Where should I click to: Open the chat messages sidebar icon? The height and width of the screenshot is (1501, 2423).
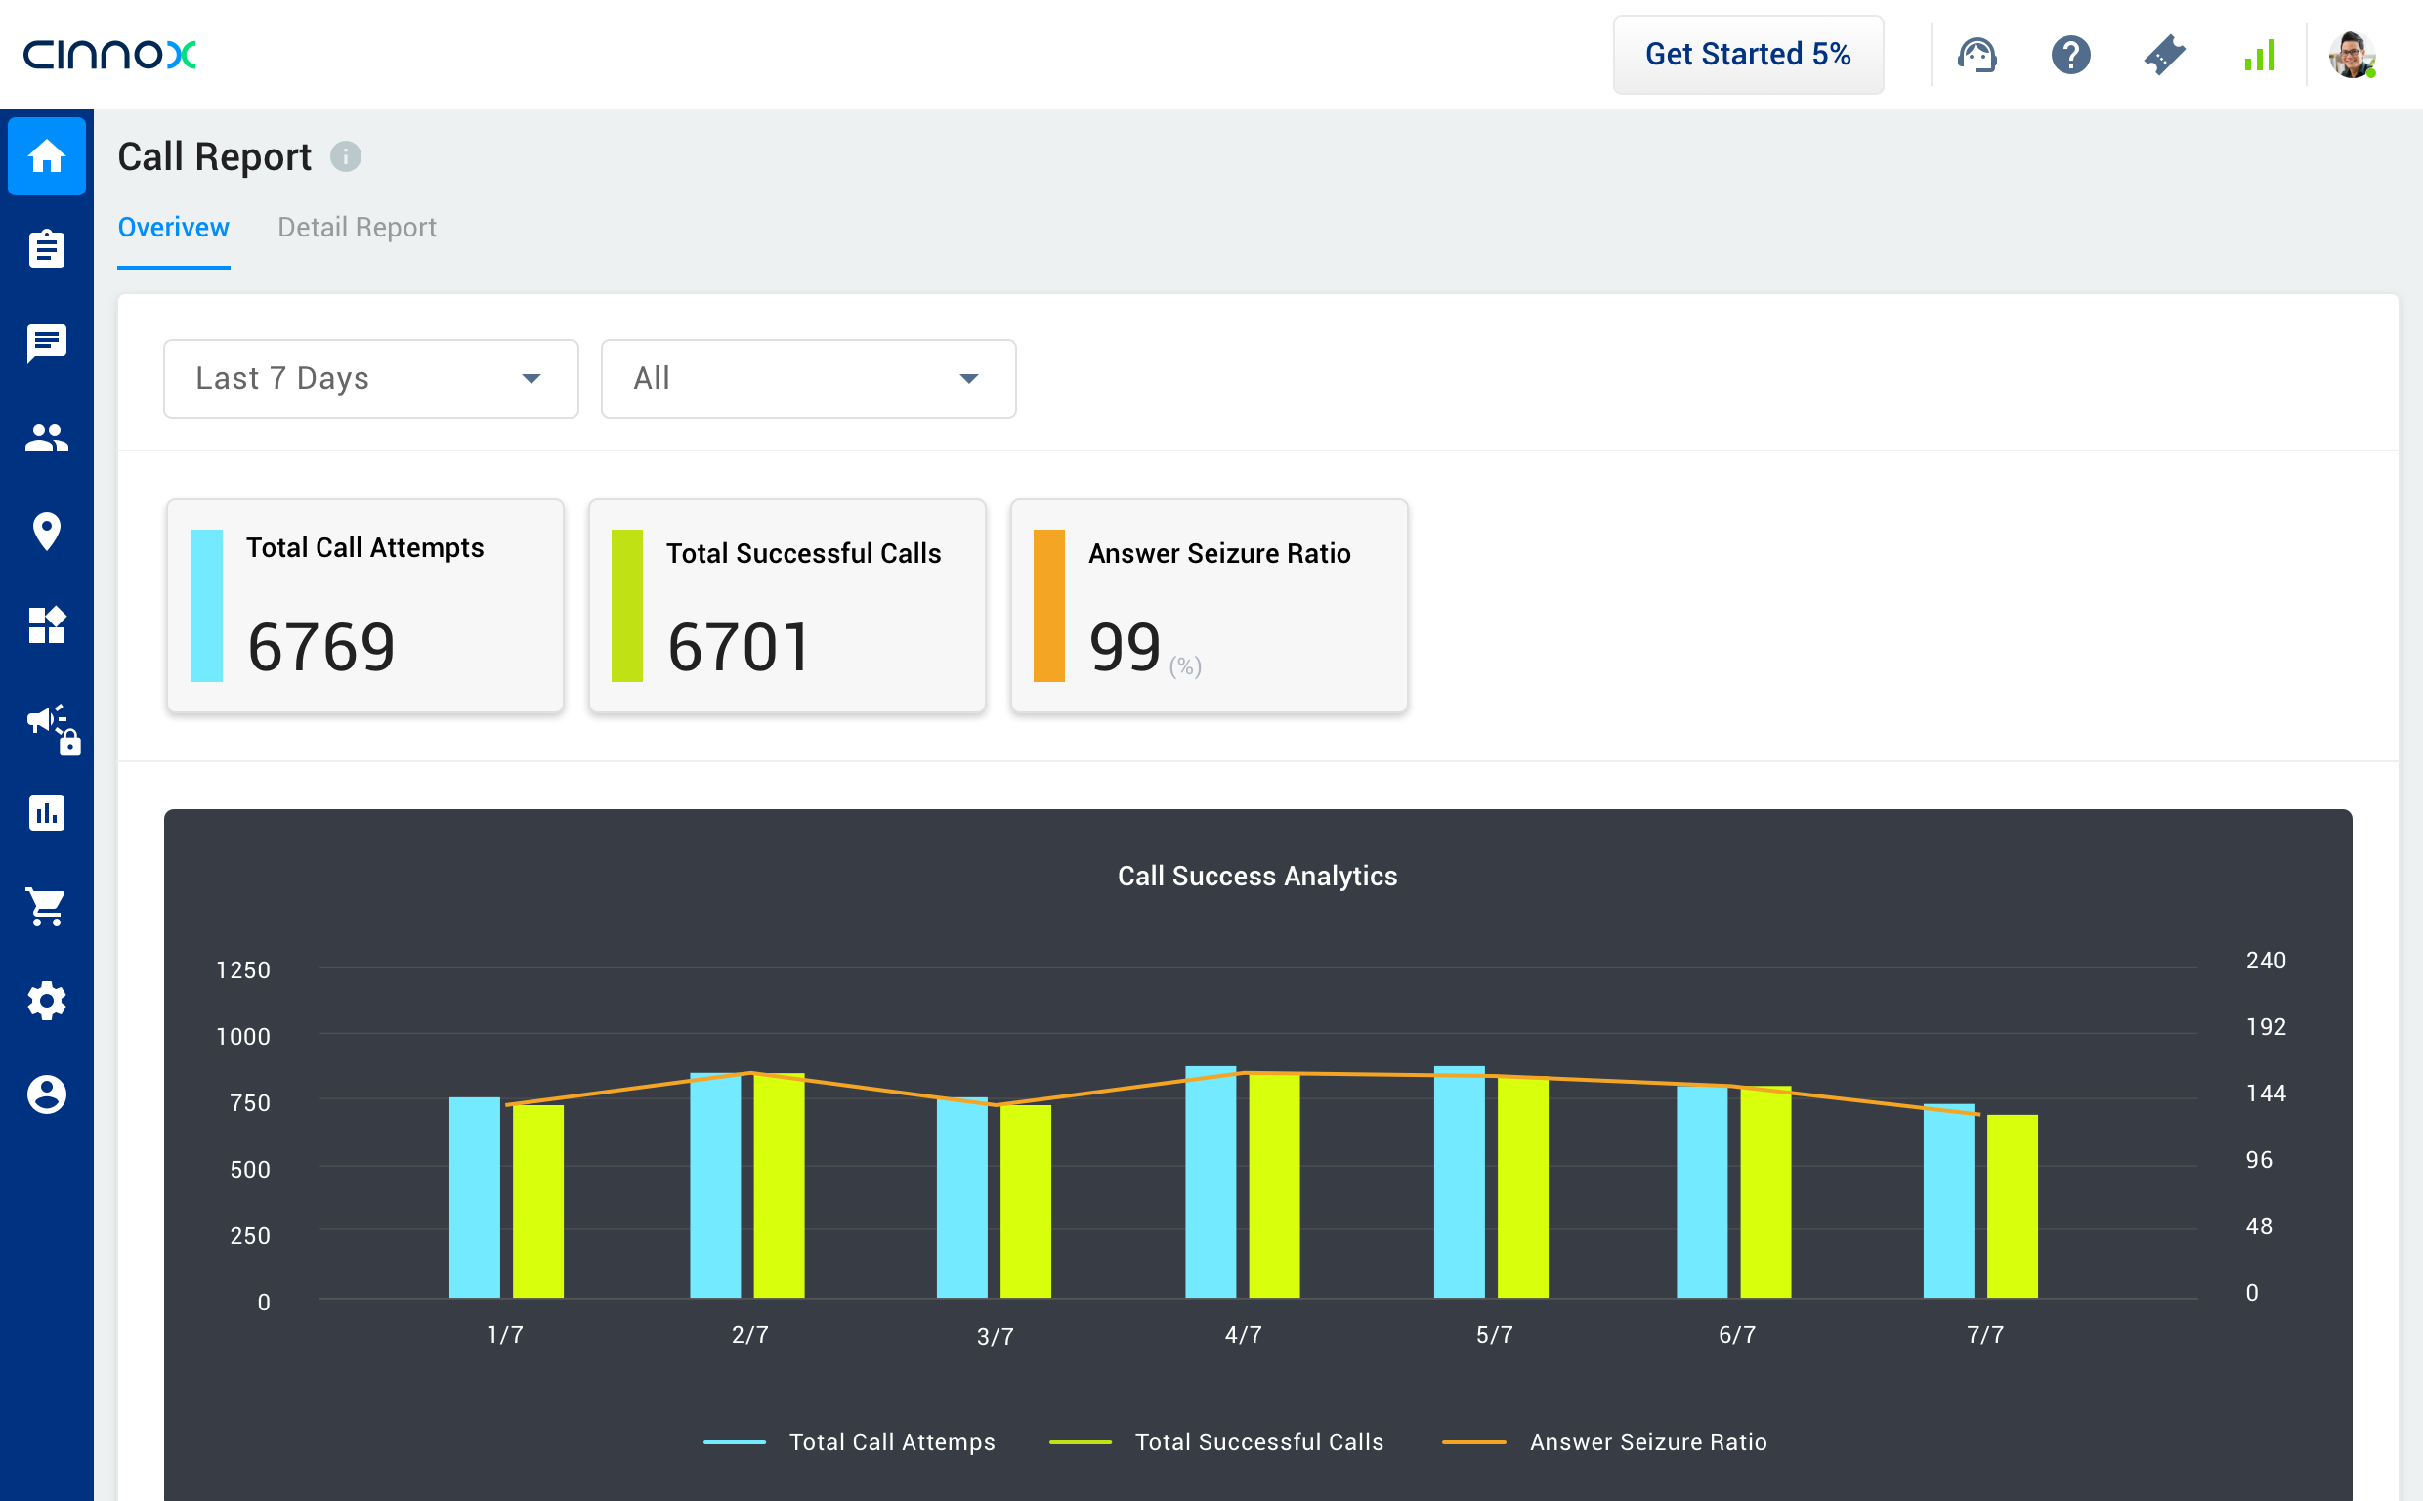tap(47, 343)
